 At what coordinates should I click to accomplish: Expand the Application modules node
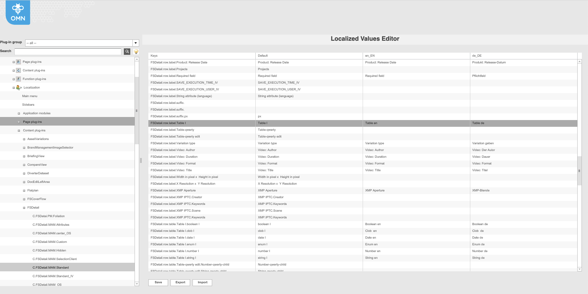tap(19, 113)
